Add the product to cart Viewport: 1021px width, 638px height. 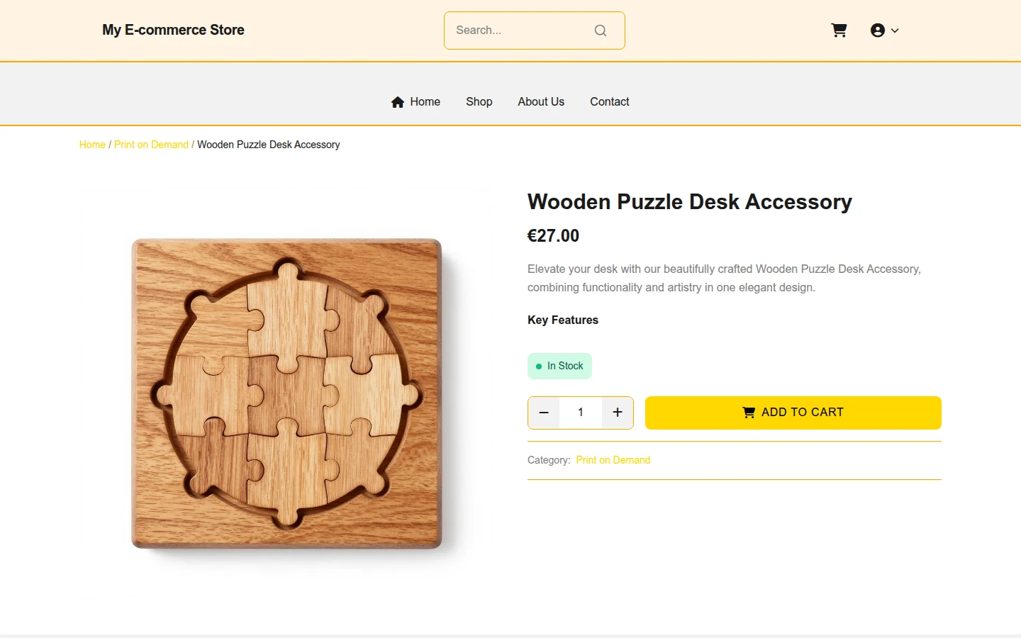(793, 413)
